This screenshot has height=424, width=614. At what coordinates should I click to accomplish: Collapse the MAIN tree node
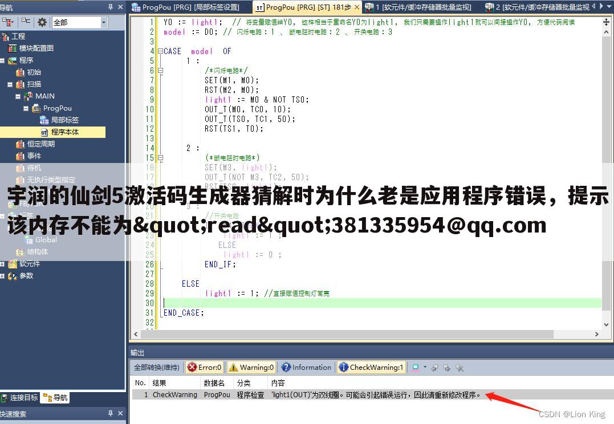(18, 96)
